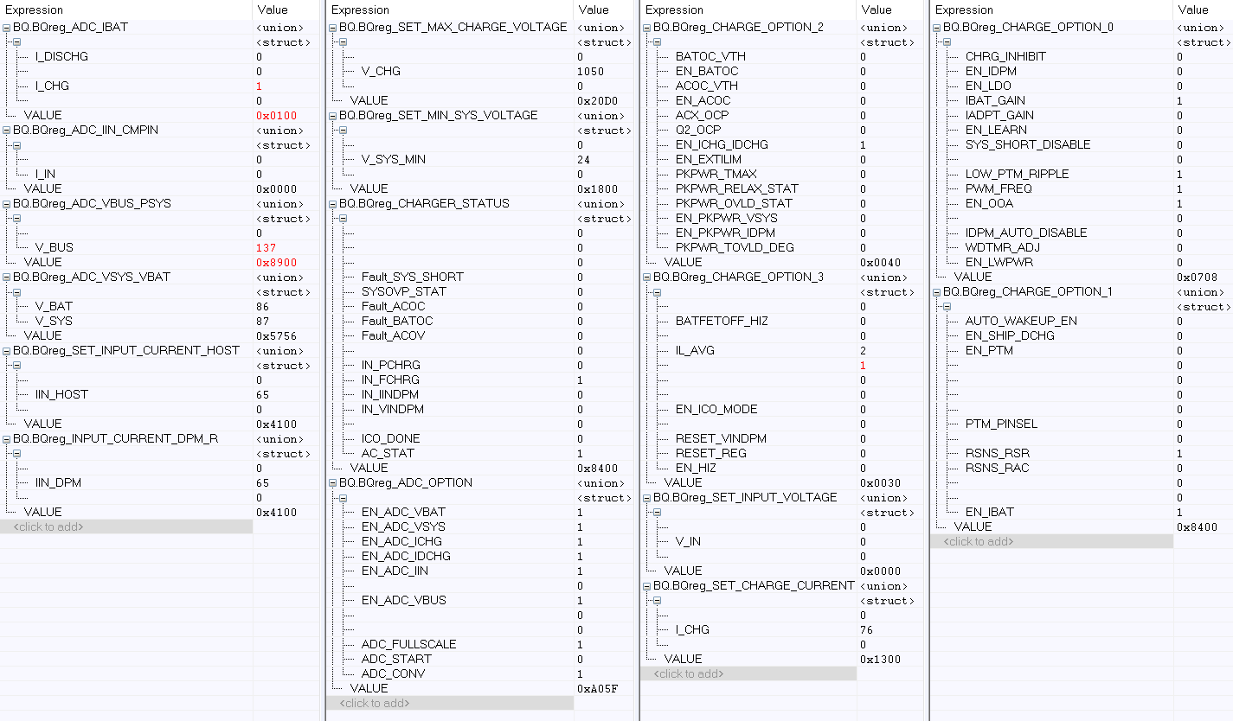This screenshot has width=1233, height=721.
Task: Select the SYSOVP_STAT row
Action: pos(482,292)
